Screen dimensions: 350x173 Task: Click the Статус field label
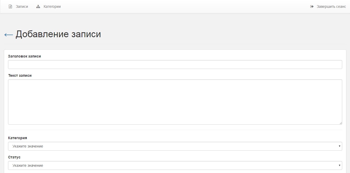tap(14, 157)
